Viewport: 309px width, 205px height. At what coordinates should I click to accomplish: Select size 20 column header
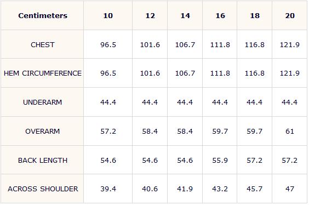(x=290, y=15)
